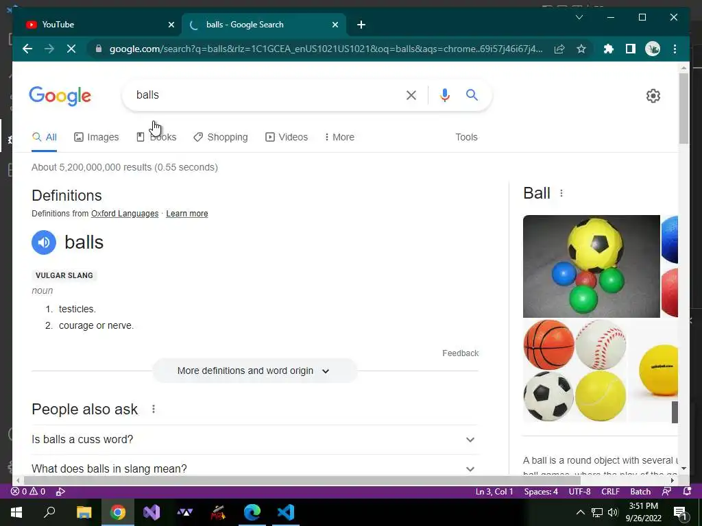Screen dimensions: 702x526
Task: Grab the page vertical scrollbar thumb
Action: (x=683, y=109)
